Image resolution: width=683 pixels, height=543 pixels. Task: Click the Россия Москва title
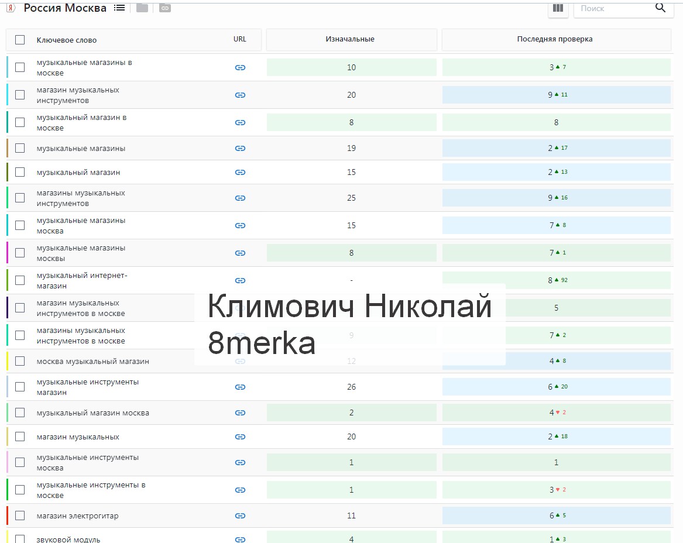click(65, 8)
